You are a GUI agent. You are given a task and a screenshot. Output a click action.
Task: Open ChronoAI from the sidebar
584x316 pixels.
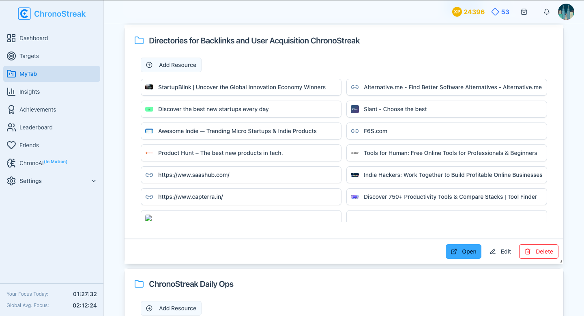(32, 163)
